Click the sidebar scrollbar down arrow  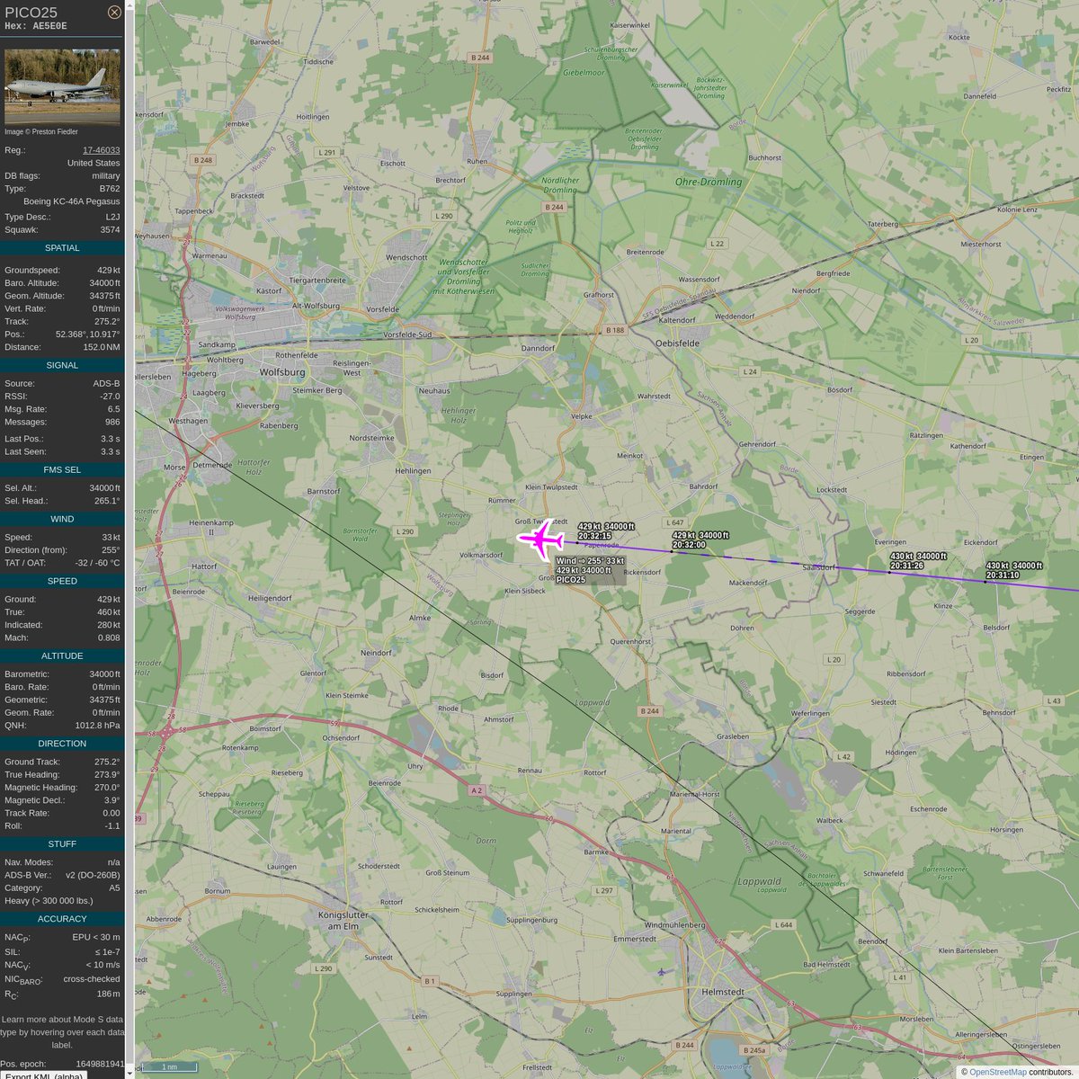(x=131, y=1072)
